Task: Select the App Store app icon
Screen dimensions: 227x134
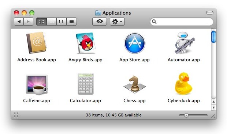Action: tap(135, 43)
